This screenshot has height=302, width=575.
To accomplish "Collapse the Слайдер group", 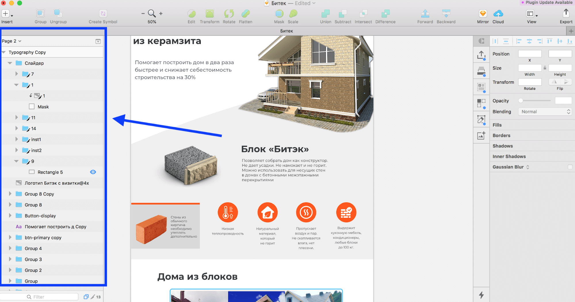I will coord(10,63).
